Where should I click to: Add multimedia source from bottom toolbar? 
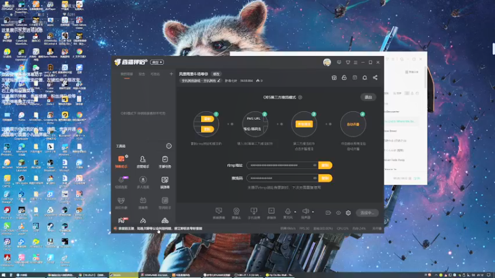271,213
